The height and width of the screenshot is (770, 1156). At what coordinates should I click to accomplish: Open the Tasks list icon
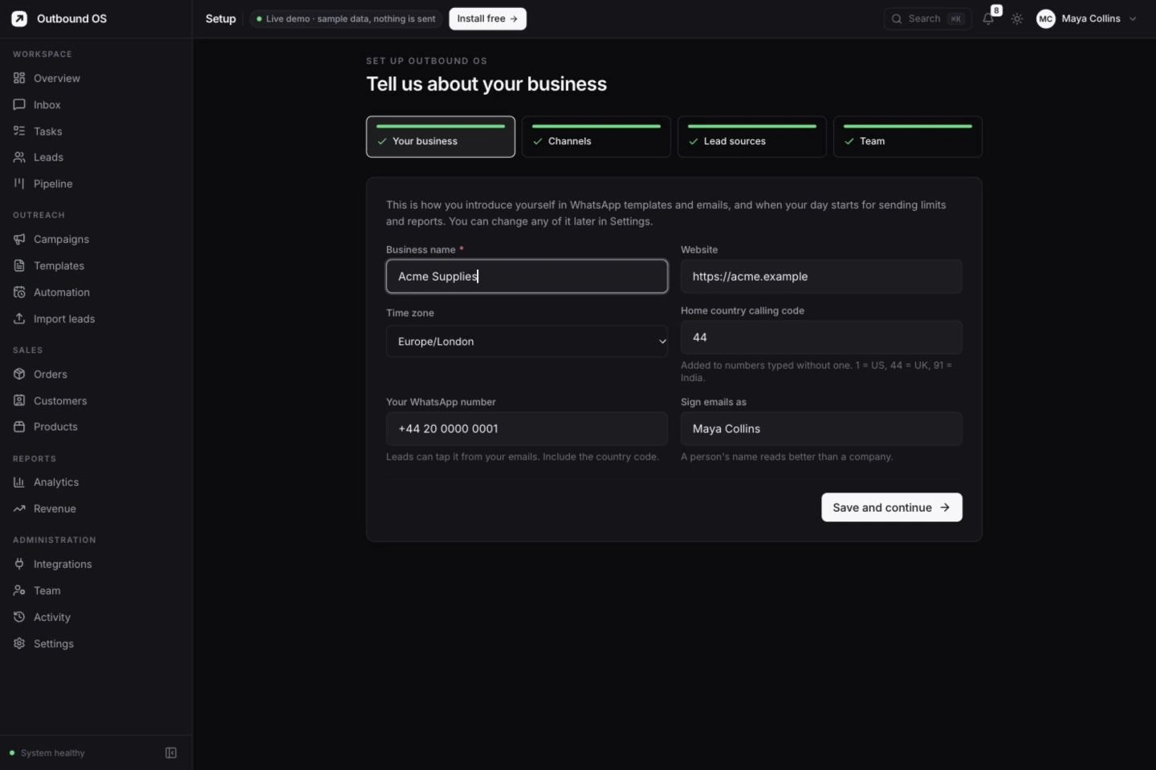coord(19,131)
